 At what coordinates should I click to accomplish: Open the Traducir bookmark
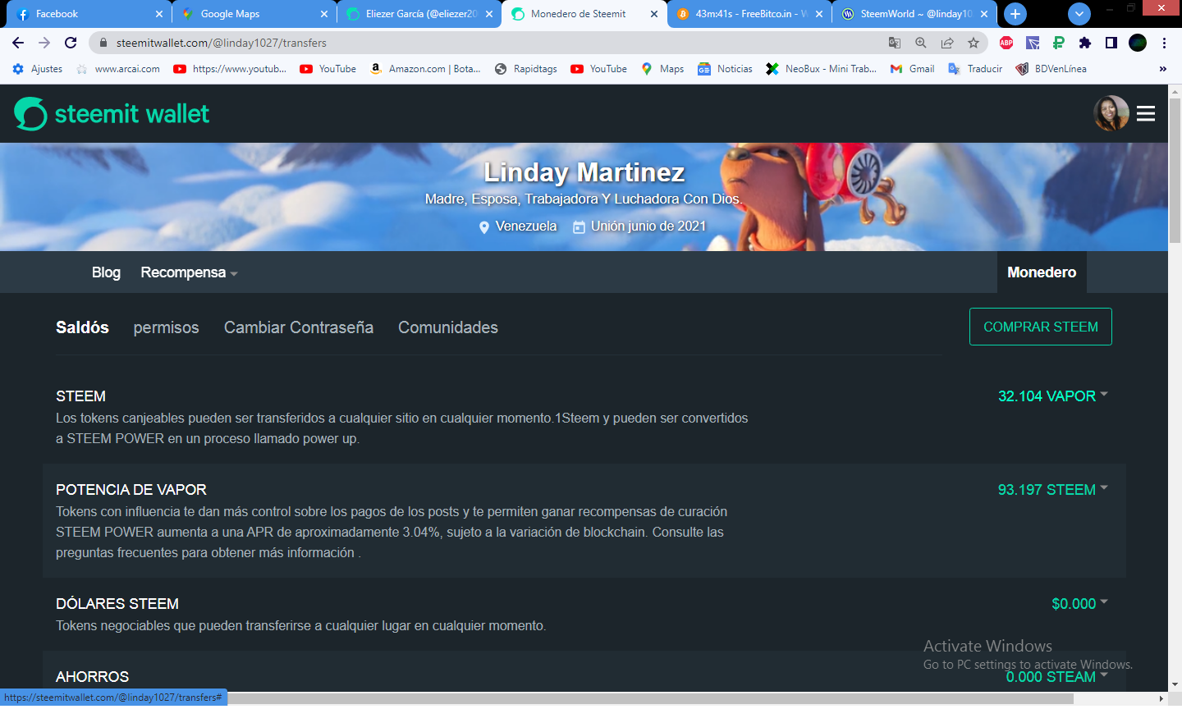tap(975, 69)
